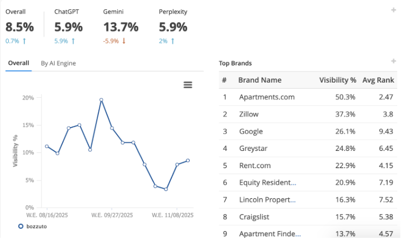Switch to the Overall tab
401x240 pixels.
point(18,63)
